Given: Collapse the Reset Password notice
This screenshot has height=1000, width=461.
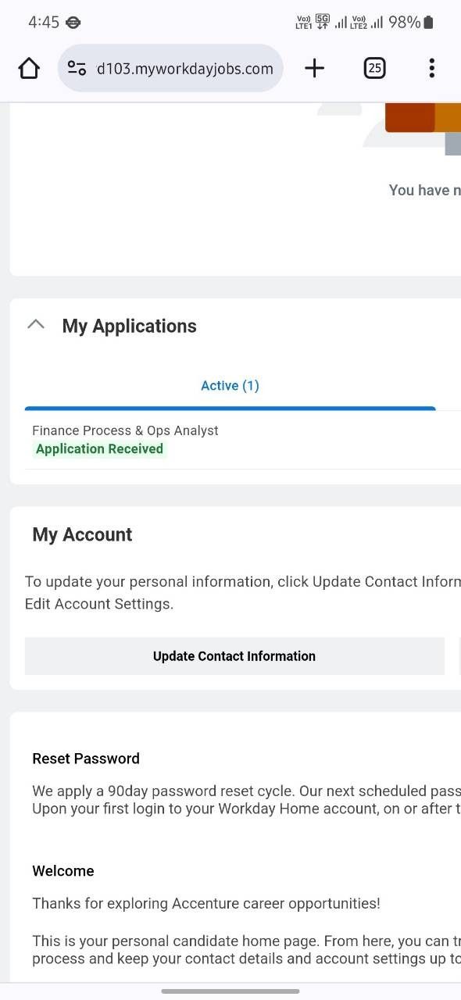Looking at the screenshot, I should click(86, 758).
